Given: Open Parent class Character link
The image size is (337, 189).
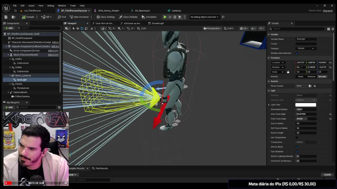Looking at the screenshot, I should tap(328, 11).
